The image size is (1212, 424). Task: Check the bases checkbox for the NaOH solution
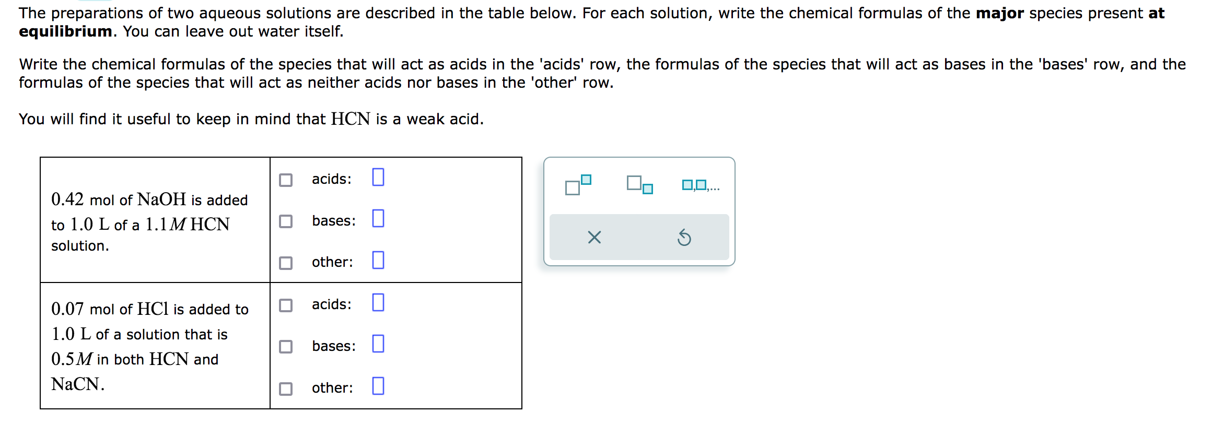tap(285, 221)
